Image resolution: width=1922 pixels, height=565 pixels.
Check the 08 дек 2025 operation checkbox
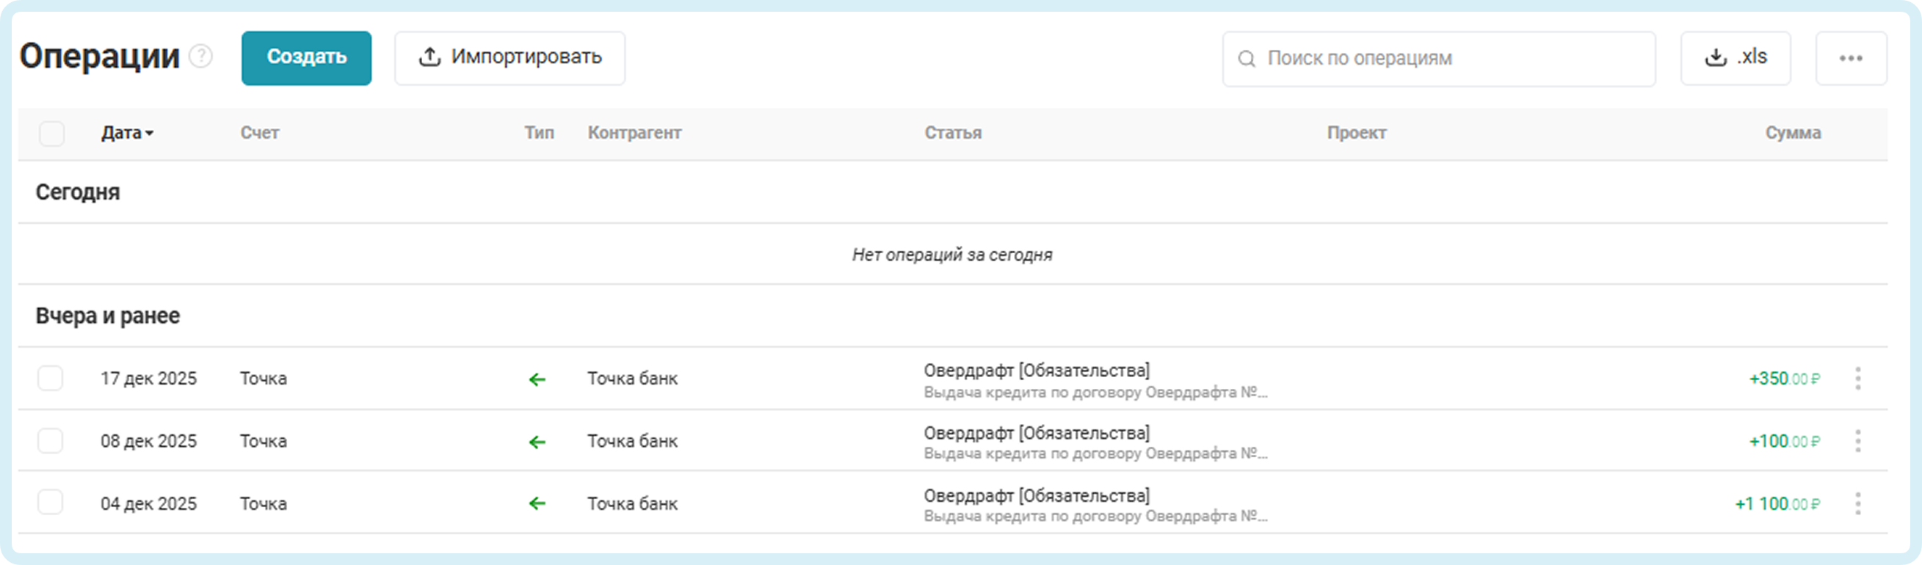[x=51, y=441]
